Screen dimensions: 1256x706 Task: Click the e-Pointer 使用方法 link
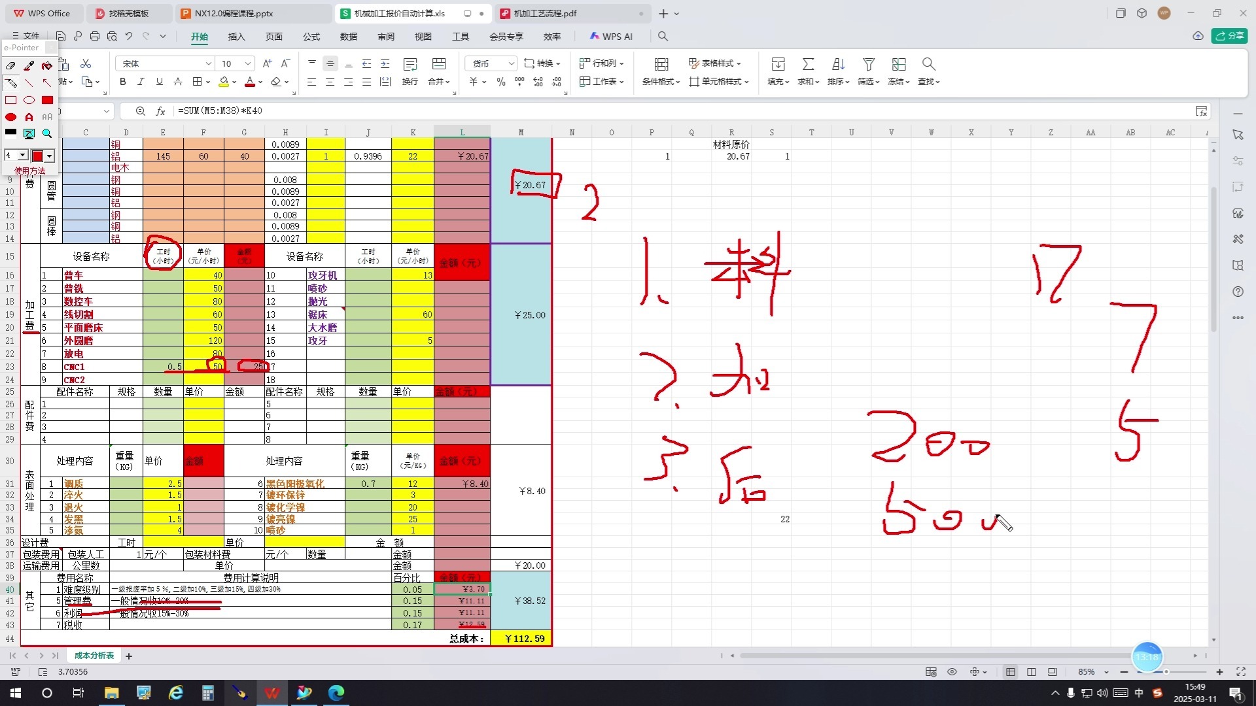click(x=30, y=171)
